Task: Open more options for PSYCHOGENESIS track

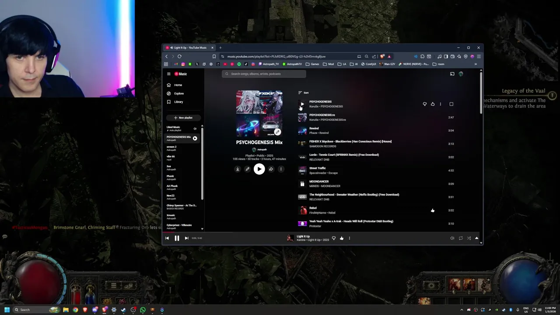Action: pos(441,104)
